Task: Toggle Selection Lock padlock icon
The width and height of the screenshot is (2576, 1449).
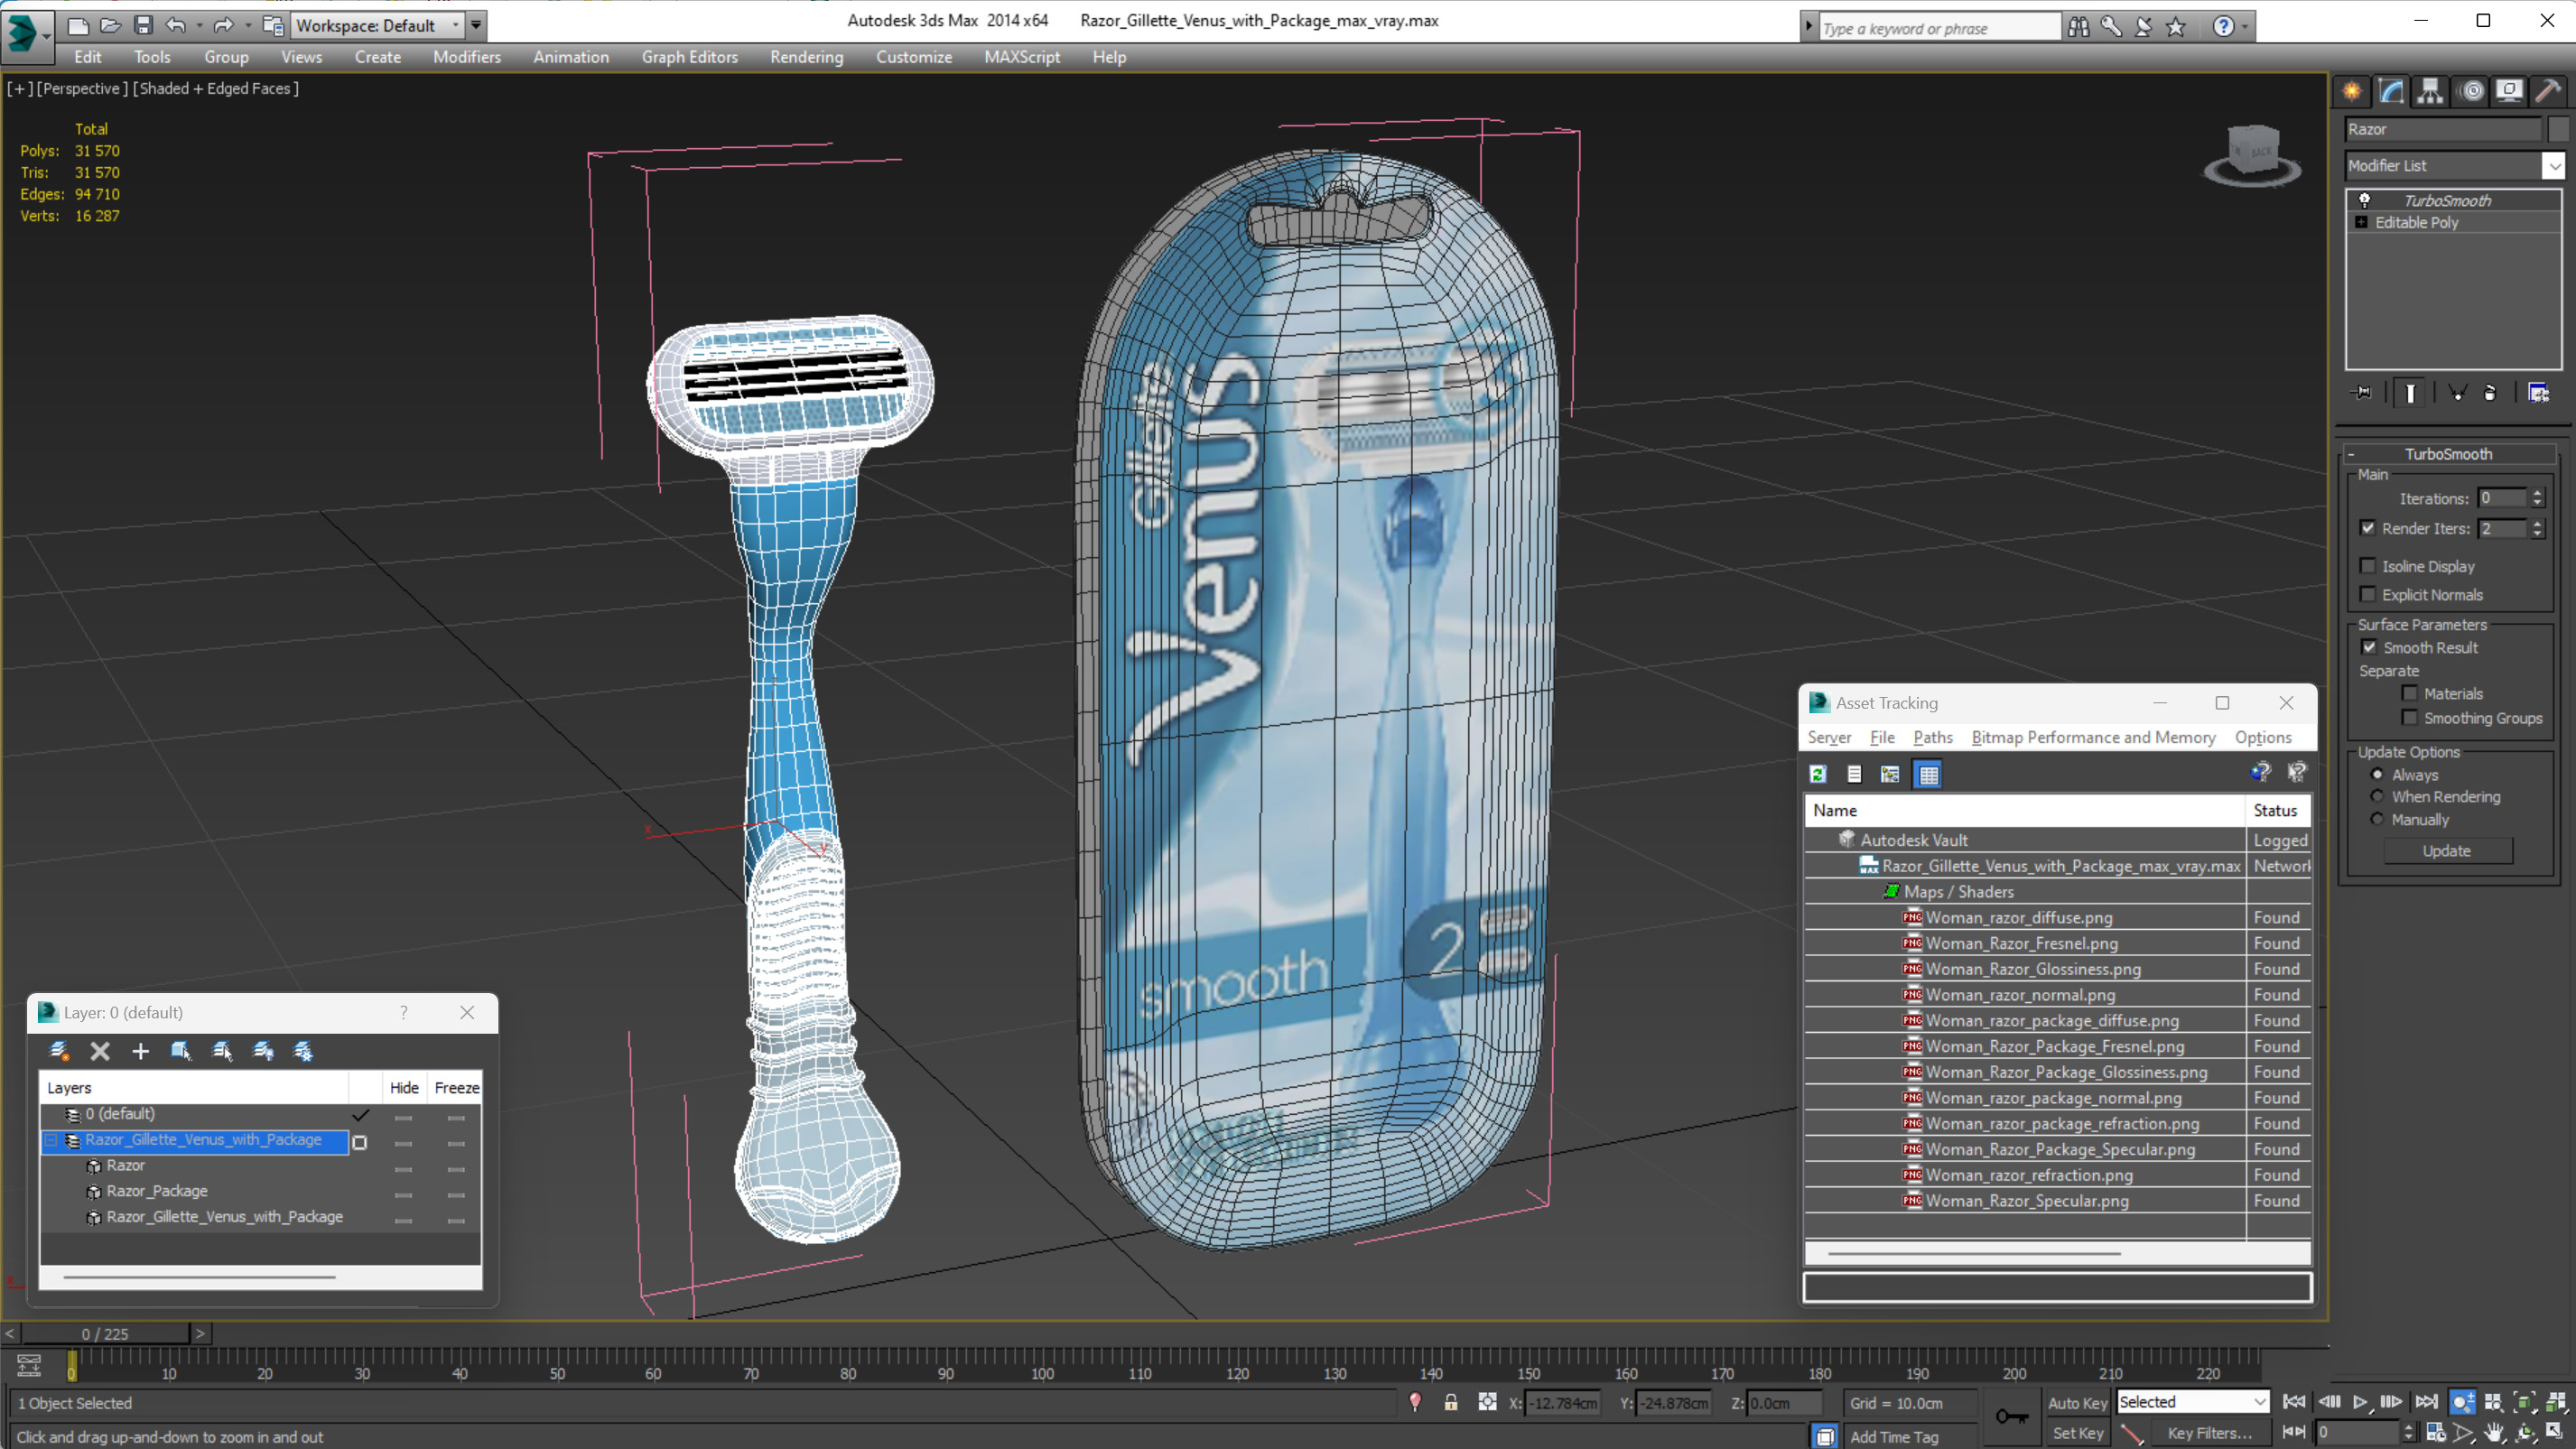Action: (1450, 1403)
